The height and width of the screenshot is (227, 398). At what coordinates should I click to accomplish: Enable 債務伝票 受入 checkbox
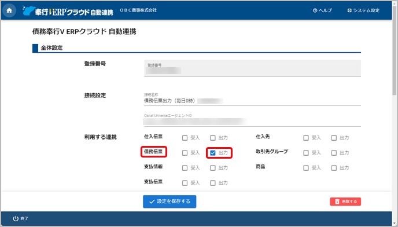pos(185,153)
